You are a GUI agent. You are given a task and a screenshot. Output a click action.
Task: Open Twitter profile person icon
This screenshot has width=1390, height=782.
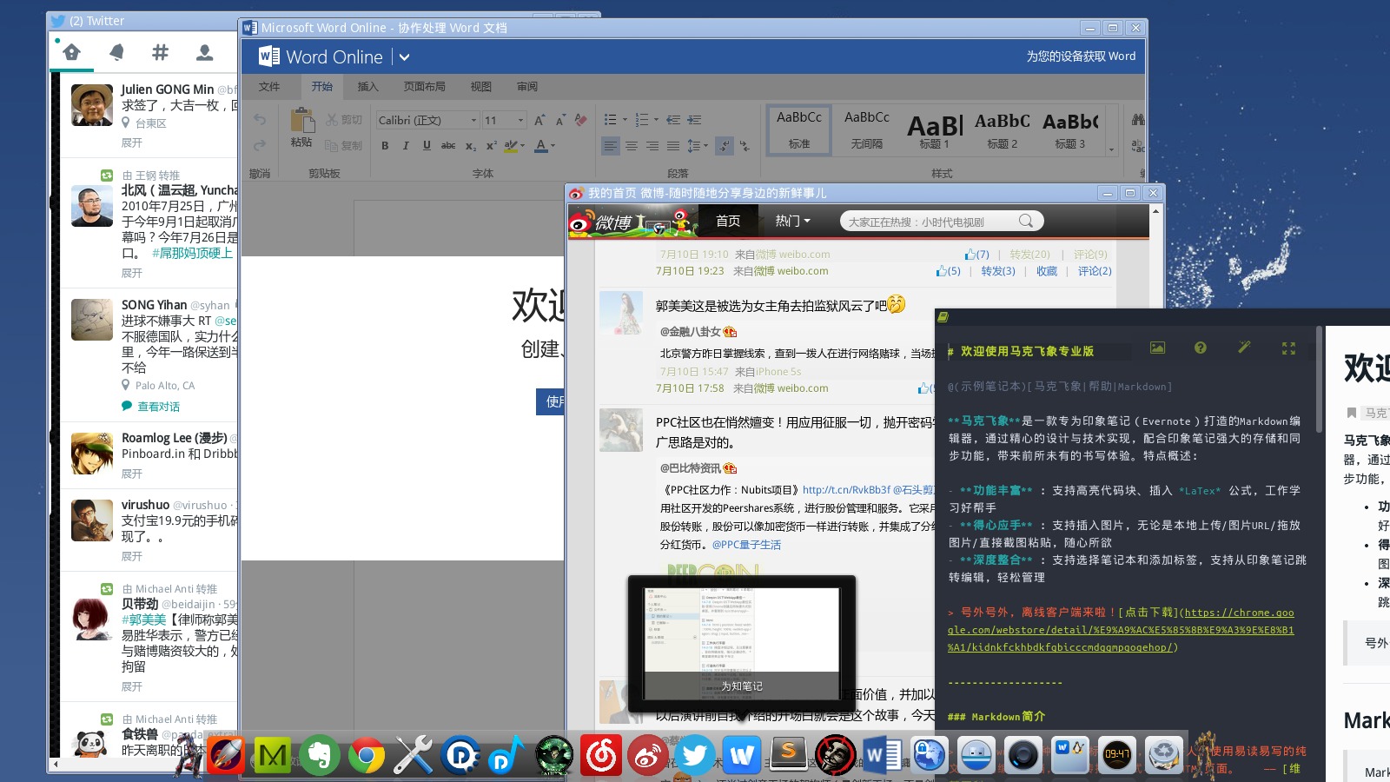point(204,52)
